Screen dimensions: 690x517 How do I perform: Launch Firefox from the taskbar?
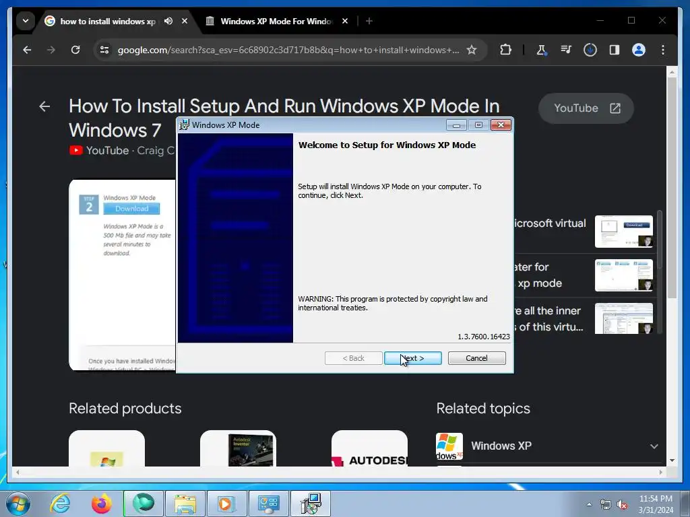coord(102,504)
